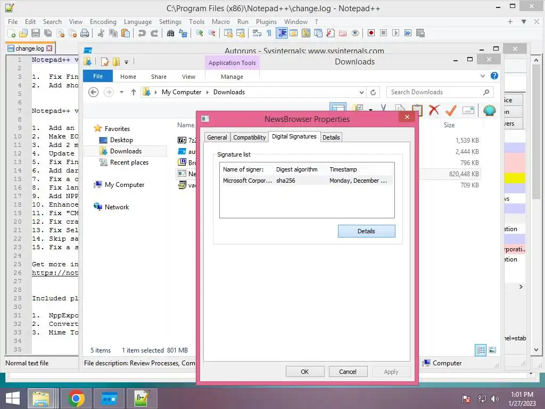
Task: Open Encoding menu in Notepad++
Action: (x=103, y=21)
